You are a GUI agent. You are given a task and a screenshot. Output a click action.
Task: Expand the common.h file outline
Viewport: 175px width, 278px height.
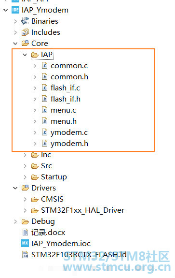pyautogui.click(x=35, y=77)
